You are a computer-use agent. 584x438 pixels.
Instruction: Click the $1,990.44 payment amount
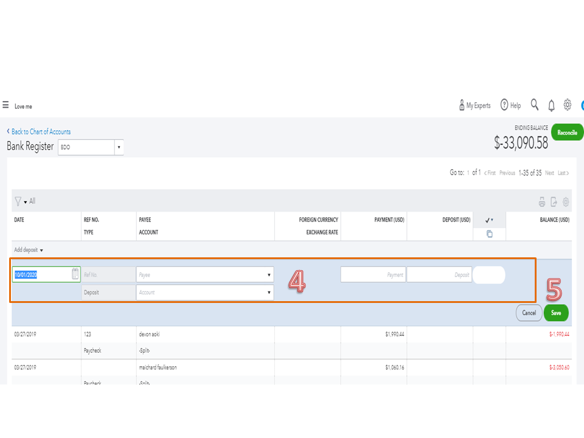(394, 334)
